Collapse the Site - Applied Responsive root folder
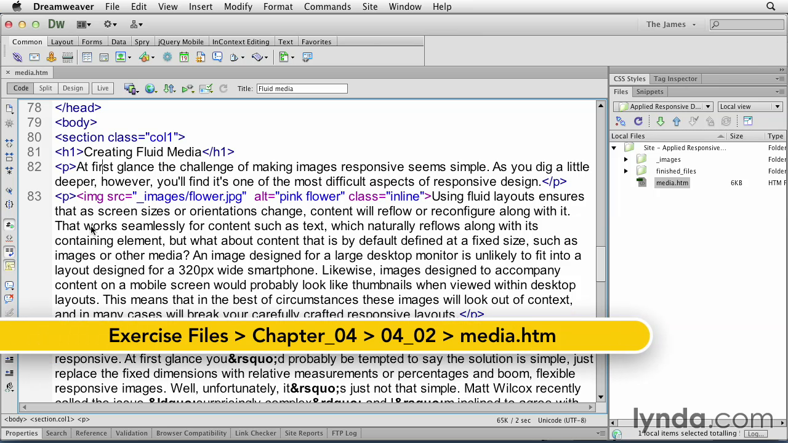This screenshot has width=788, height=443. (x=614, y=148)
